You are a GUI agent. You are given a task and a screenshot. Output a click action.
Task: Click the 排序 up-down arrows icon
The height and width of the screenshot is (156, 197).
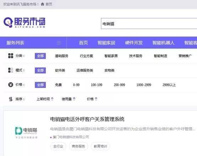[x=11, y=99]
